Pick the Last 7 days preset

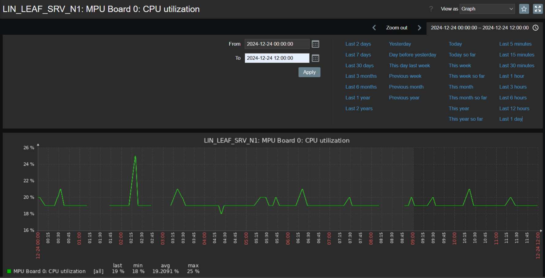(x=358, y=55)
